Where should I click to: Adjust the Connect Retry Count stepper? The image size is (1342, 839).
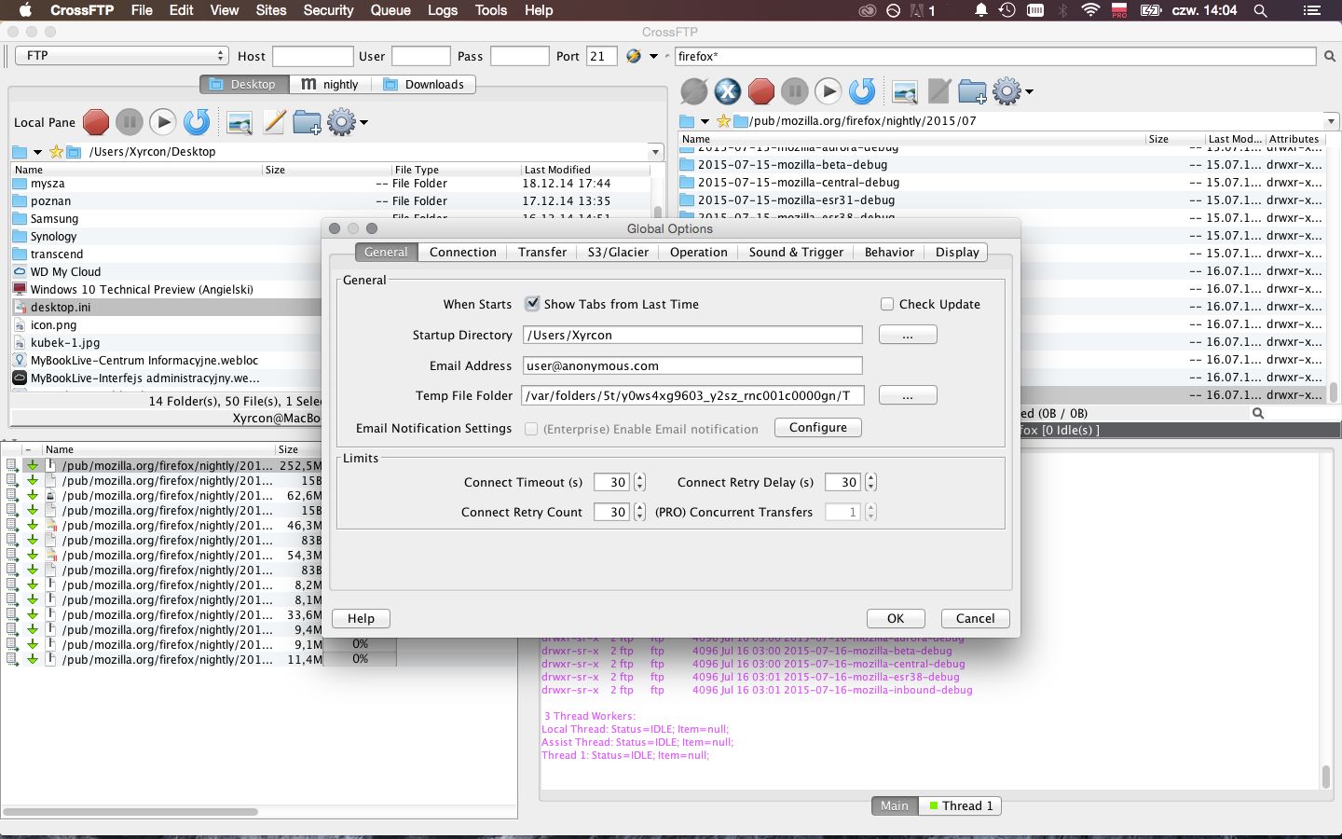(x=639, y=512)
